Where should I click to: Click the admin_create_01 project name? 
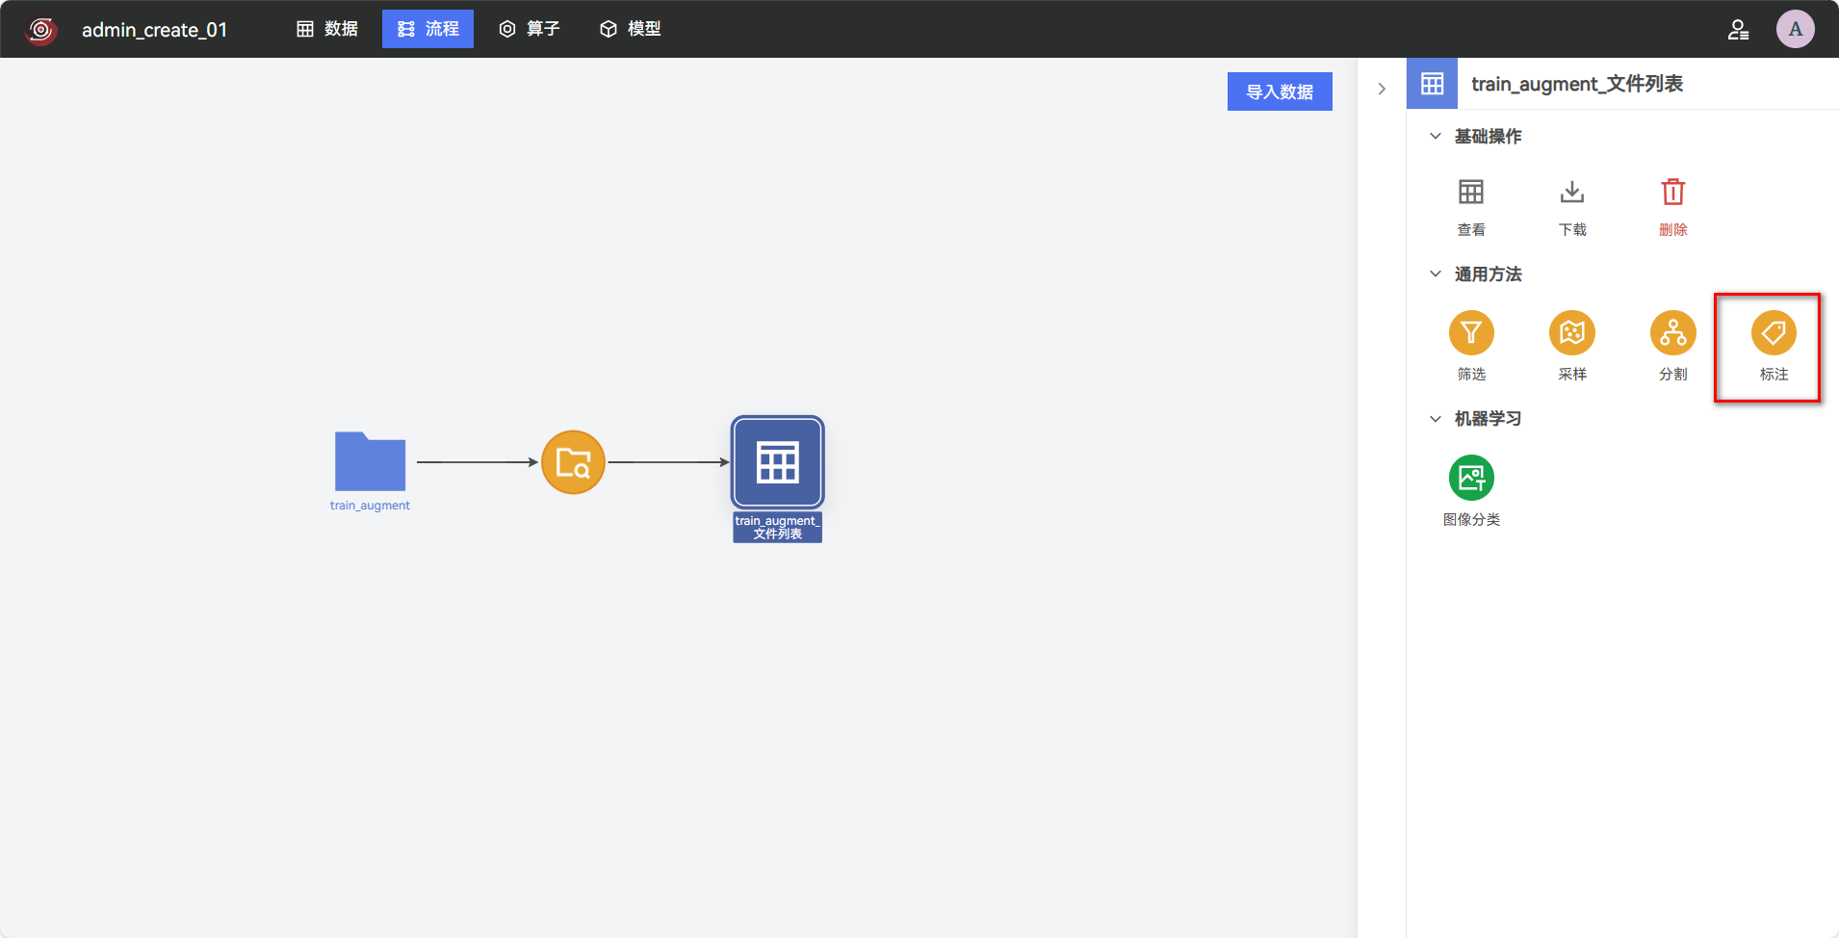pos(154,30)
